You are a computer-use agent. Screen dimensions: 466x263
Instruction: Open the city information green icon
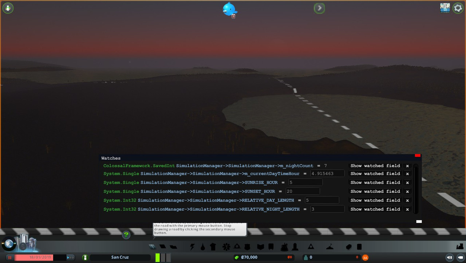[x=85, y=258]
